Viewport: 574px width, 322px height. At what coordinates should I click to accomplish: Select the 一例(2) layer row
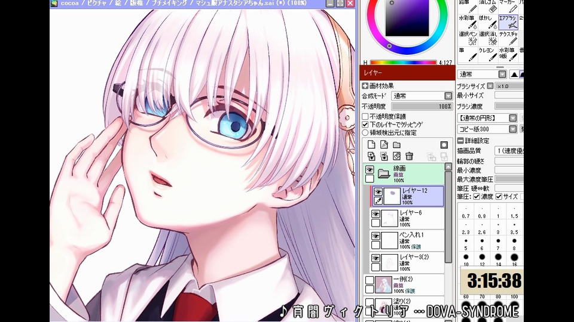click(x=404, y=285)
